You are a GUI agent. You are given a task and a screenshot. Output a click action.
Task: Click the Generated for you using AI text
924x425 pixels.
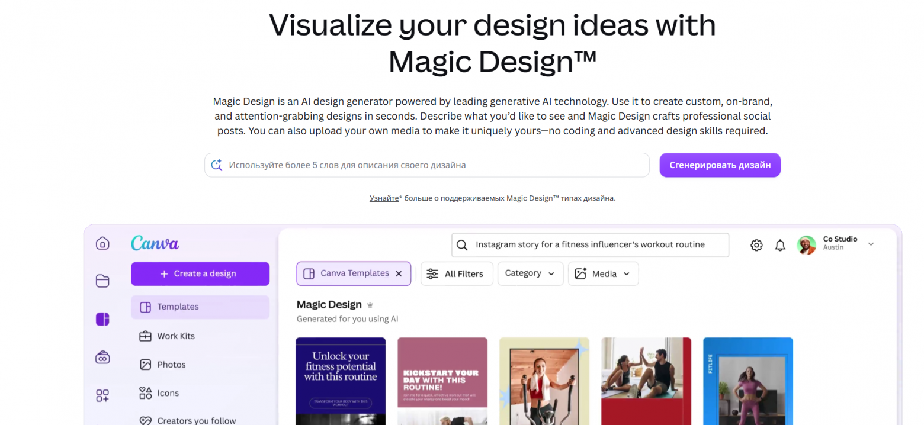point(347,319)
